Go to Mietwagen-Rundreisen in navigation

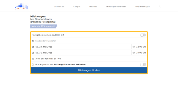pyautogui.click(x=116, y=7)
